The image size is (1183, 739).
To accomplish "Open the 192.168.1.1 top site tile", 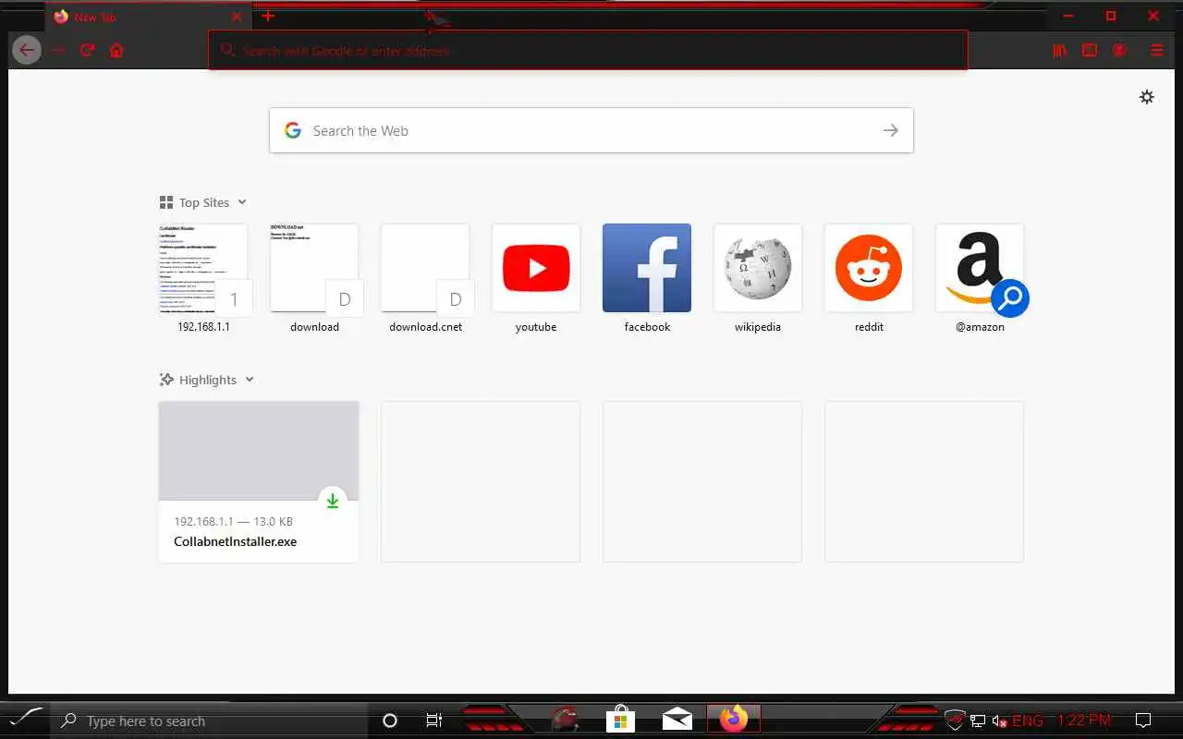I will click(203, 277).
